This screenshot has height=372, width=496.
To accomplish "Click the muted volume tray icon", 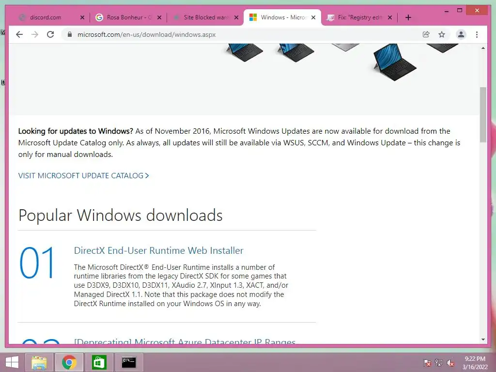I will [x=450, y=363].
